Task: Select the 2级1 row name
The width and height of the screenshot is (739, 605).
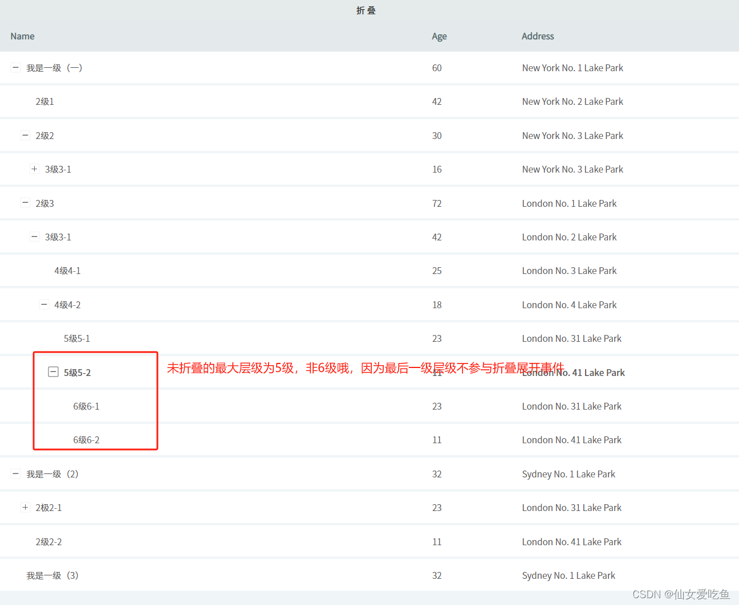Action: [x=44, y=101]
